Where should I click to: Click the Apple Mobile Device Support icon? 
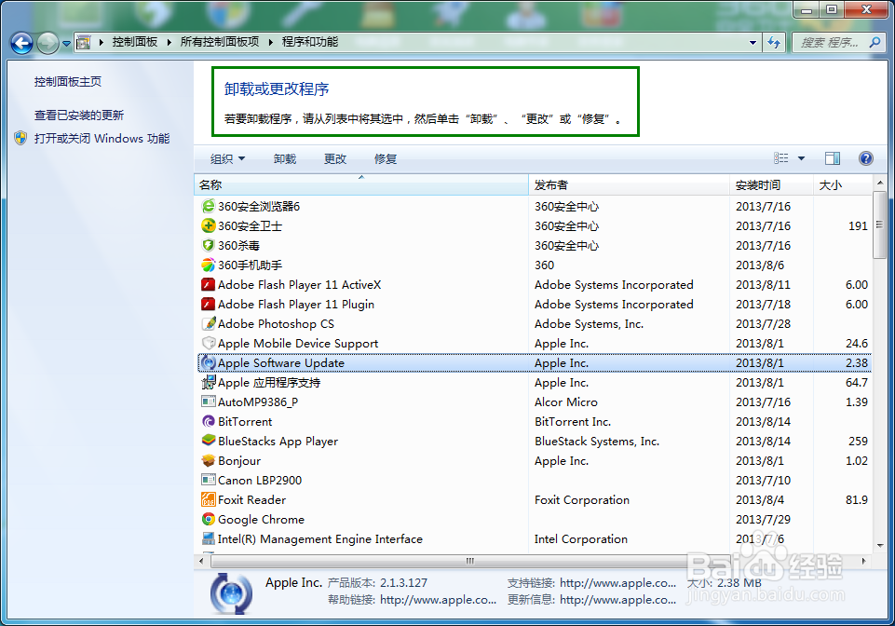pyautogui.click(x=209, y=343)
